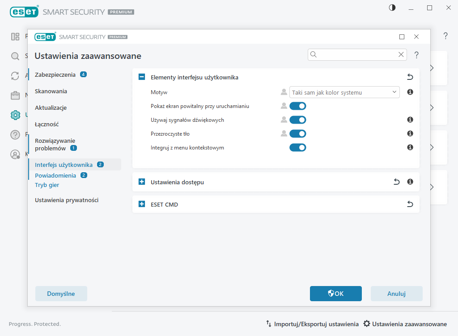Toggle Integruj z menu kontekstowym switch

tap(298, 147)
